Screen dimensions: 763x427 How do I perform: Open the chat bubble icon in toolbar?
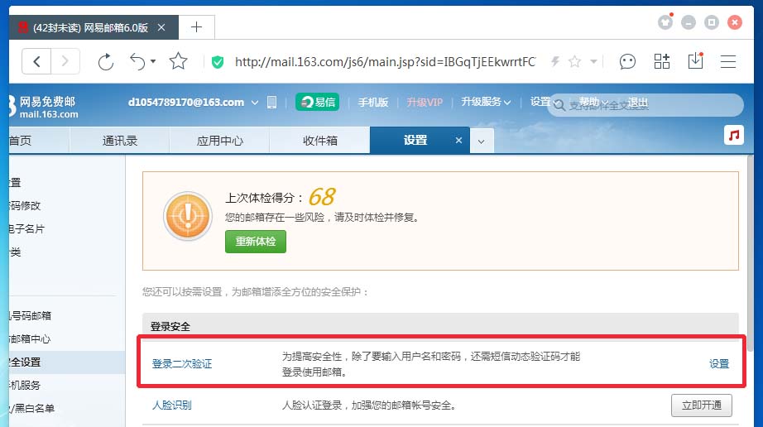coord(627,62)
